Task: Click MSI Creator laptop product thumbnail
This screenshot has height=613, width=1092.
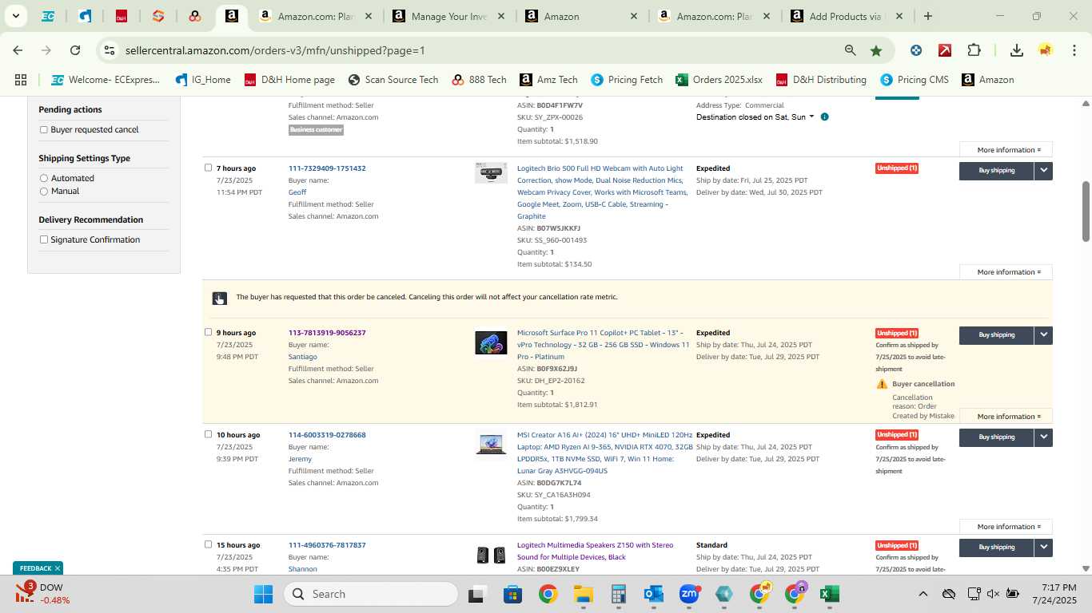Action: coord(491,444)
